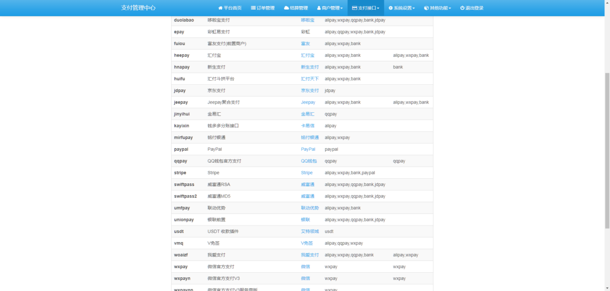Open 威富通 link in swiftpass2 row
Screen dimensions: 610x291
pos(308,196)
